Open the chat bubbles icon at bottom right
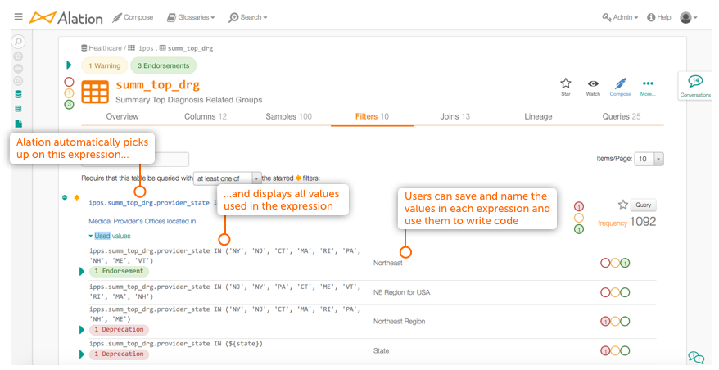This screenshot has width=719, height=370. (x=695, y=357)
